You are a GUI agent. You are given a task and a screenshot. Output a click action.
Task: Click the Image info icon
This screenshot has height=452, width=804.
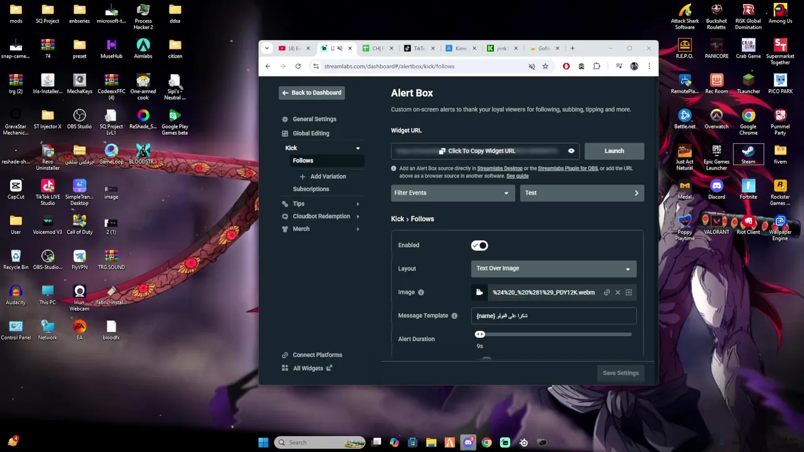point(421,292)
